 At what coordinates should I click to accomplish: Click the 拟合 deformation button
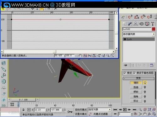click(136, 101)
